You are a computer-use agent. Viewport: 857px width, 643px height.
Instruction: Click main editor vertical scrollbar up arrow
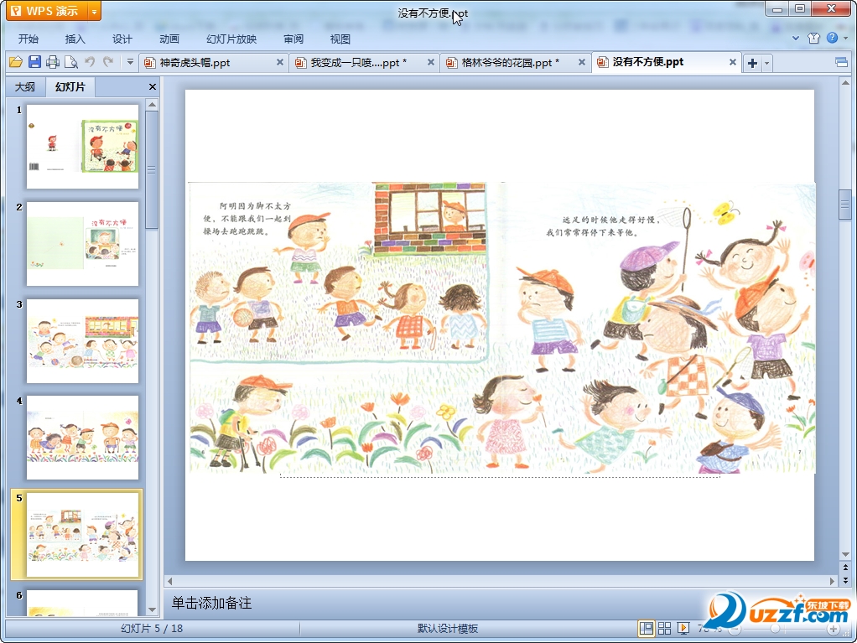tap(845, 83)
